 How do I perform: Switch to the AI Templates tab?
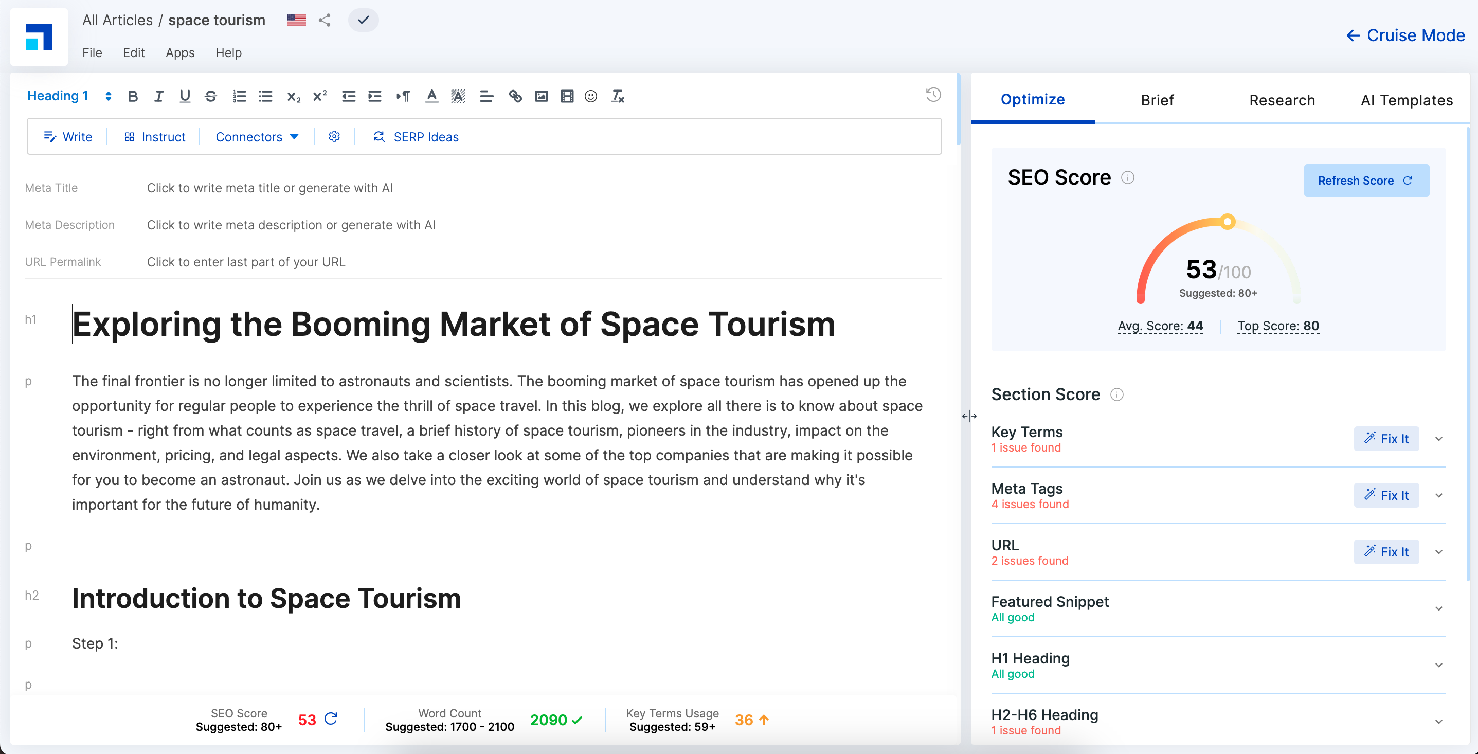pos(1407,100)
